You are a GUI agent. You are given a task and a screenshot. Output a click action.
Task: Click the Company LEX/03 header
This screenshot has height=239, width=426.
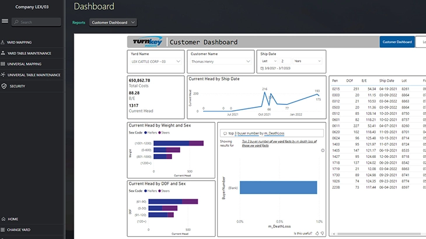32,7
